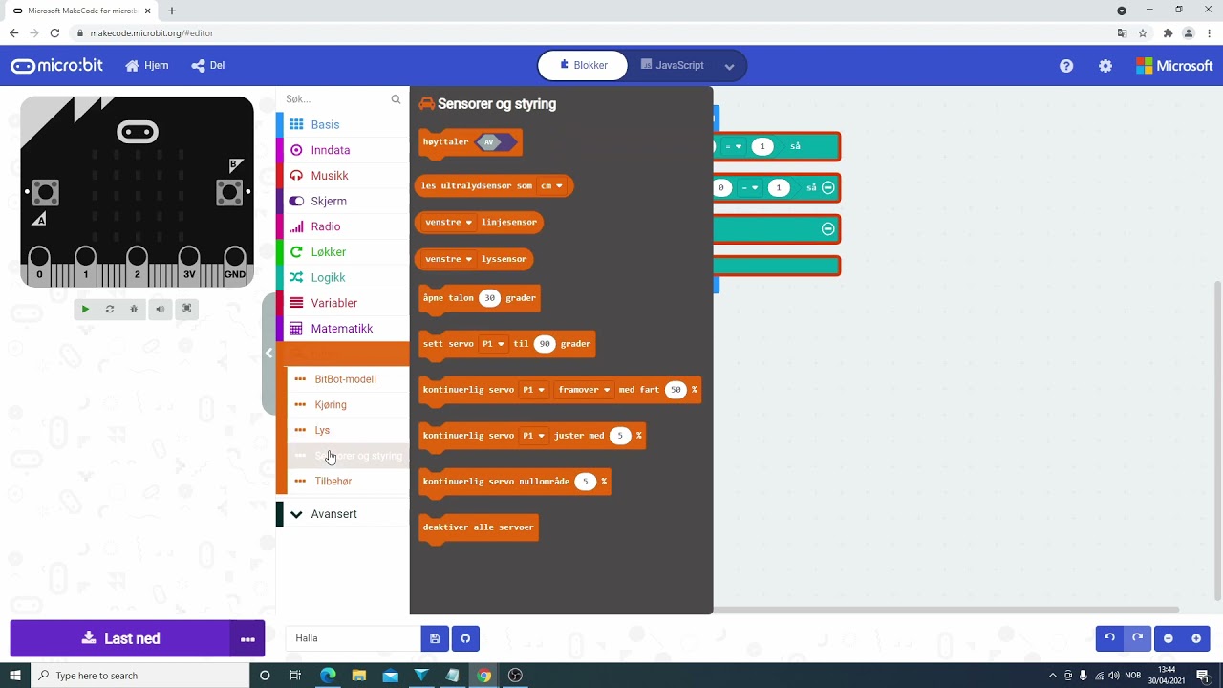Image resolution: width=1223 pixels, height=688 pixels.
Task: Open venstre dropdown on lyssensor block
Action: [449, 259]
